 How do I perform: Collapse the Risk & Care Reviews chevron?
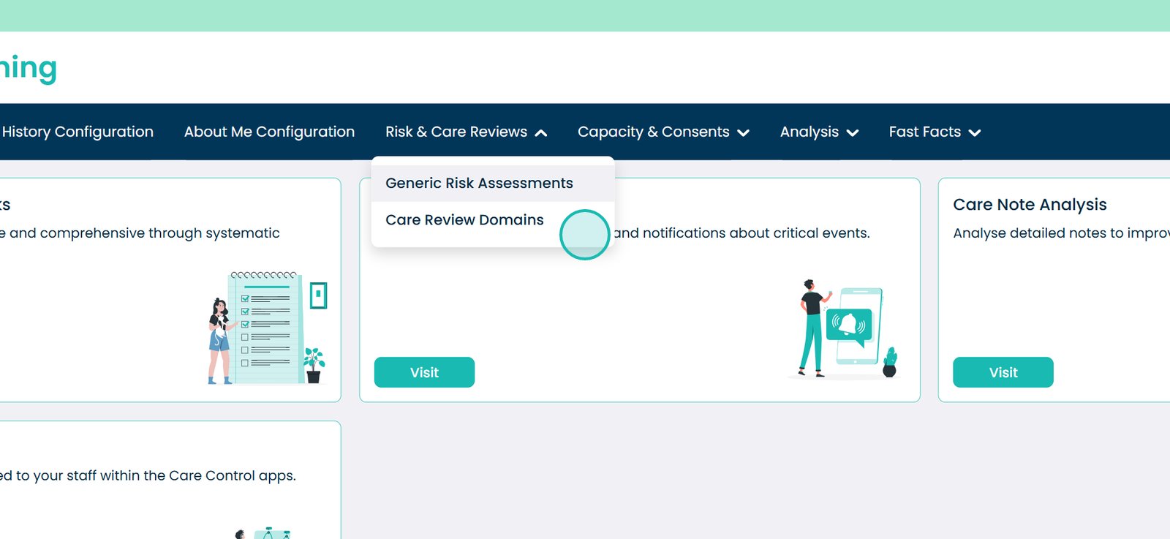pyautogui.click(x=541, y=132)
